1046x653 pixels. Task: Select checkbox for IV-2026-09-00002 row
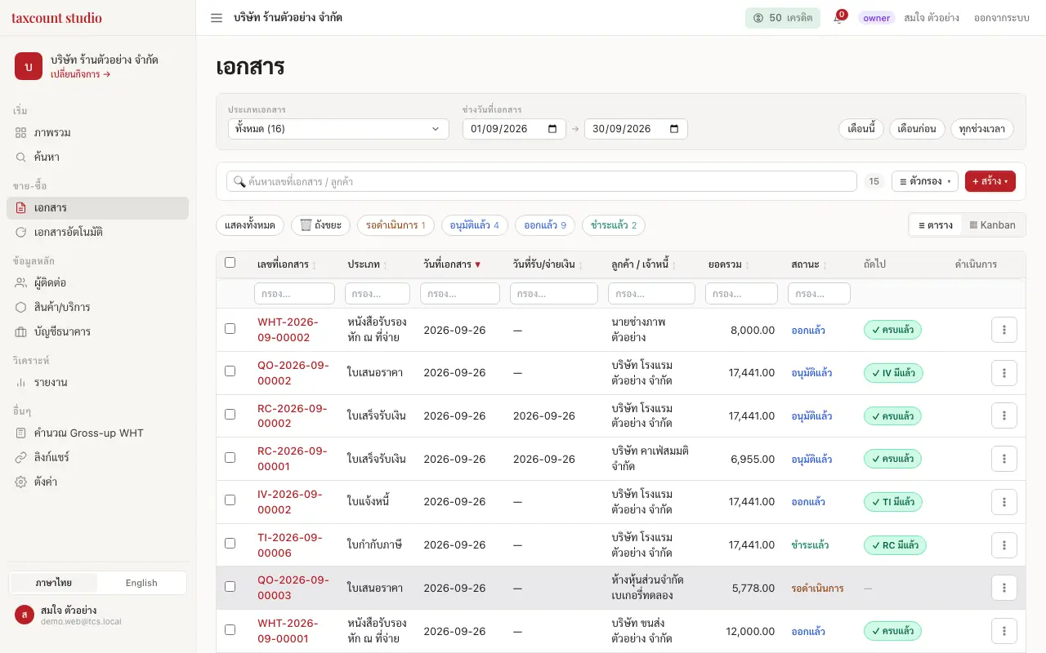(x=230, y=500)
